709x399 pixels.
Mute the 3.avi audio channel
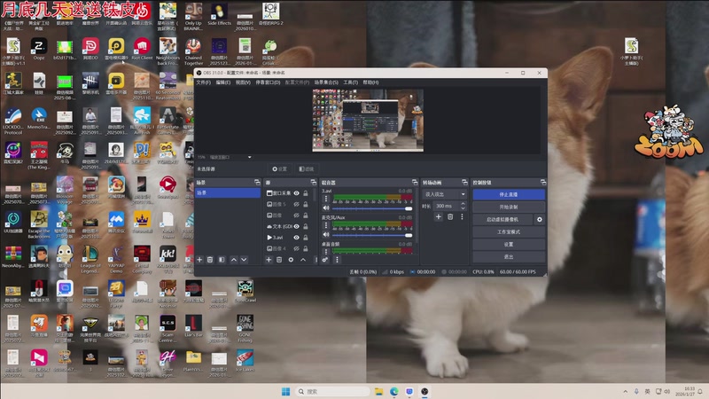coord(325,208)
